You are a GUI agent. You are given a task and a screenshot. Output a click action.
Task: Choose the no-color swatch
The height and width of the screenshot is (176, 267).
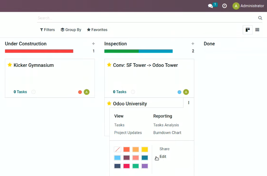click(x=118, y=149)
